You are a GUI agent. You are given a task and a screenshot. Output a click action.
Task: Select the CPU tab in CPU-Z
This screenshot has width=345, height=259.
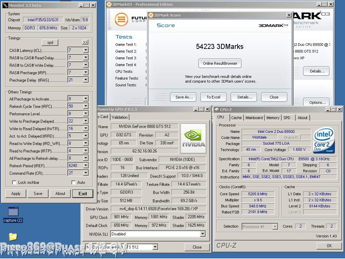click(x=220, y=117)
